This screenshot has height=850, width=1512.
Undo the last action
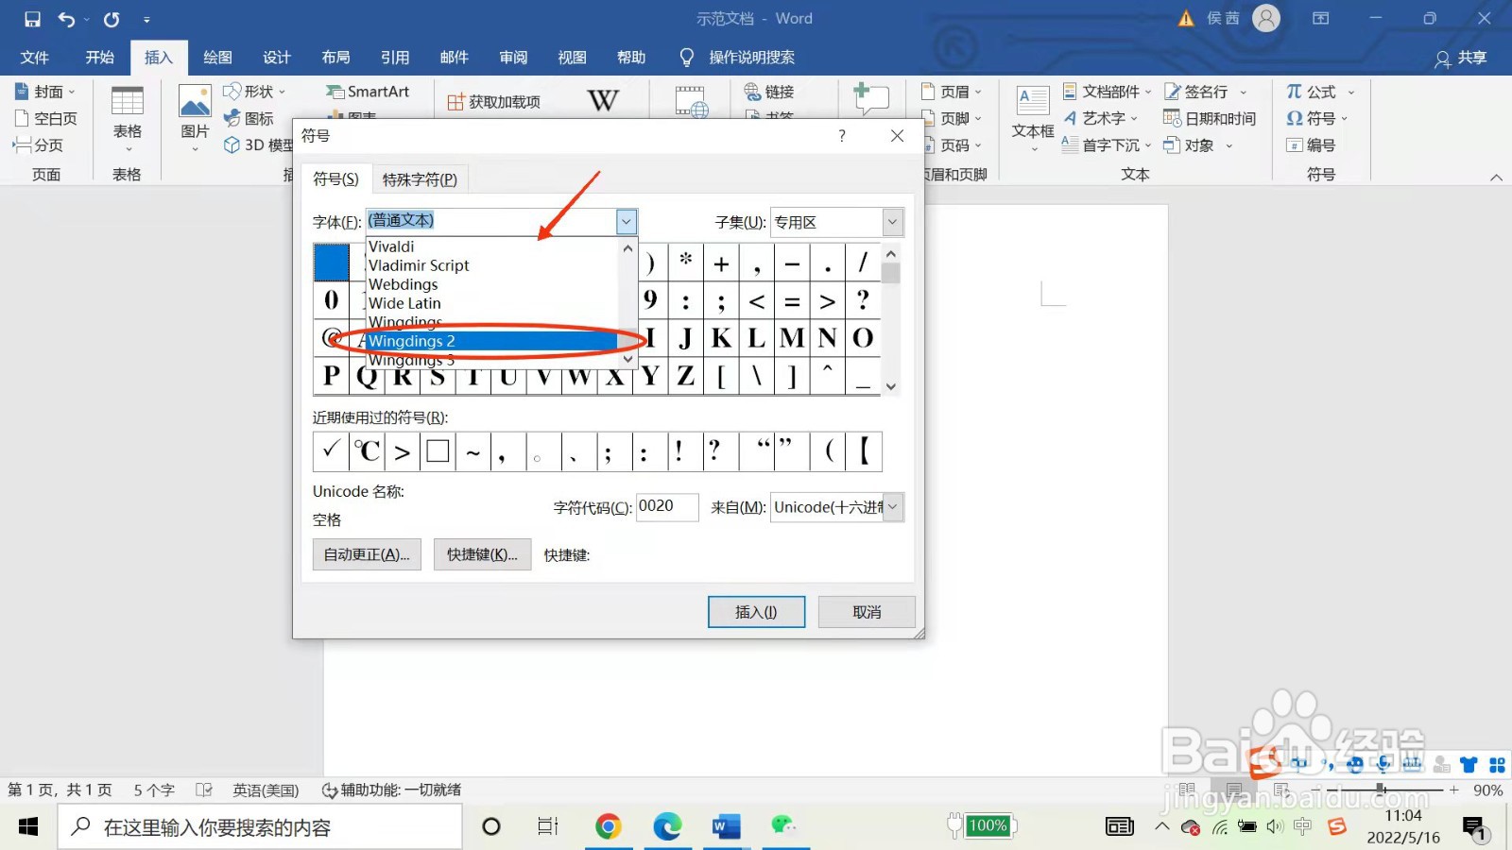pyautogui.click(x=66, y=19)
